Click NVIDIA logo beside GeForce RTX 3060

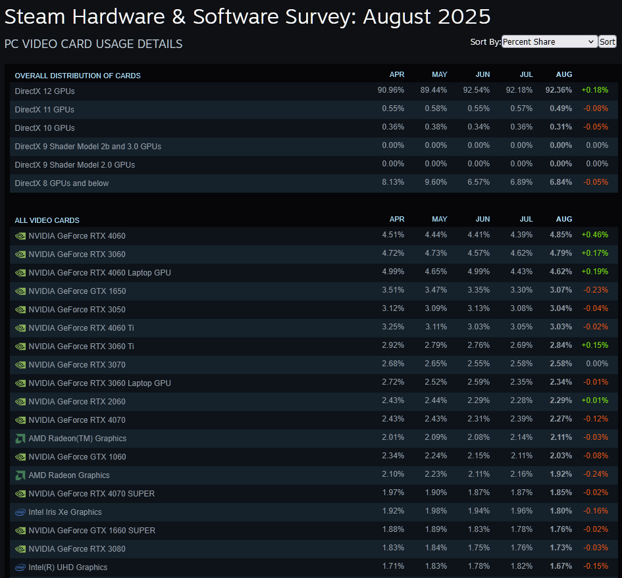20,254
